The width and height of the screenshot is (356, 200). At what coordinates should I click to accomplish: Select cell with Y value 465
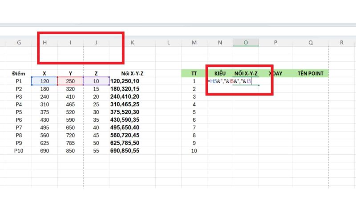click(70, 104)
